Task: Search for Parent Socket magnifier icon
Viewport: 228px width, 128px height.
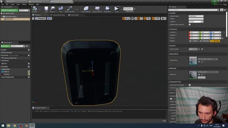Action: click(x=199, y=49)
